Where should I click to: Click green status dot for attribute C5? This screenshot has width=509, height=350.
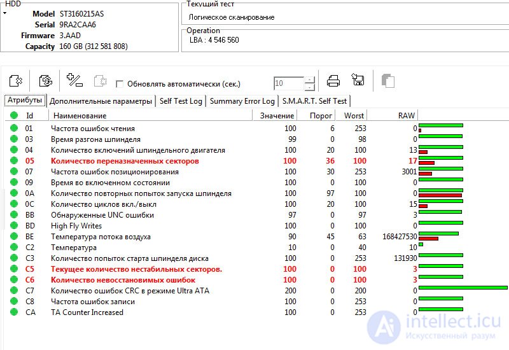tap(13, 269)
